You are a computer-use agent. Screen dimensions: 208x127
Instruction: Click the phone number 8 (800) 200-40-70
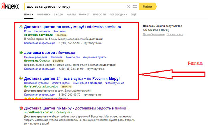69,95
